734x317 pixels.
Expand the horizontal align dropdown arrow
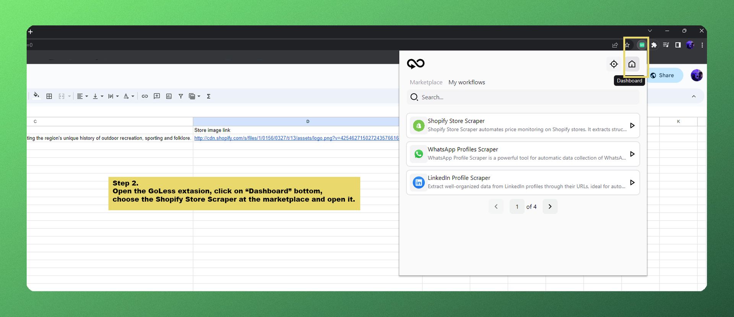pos(87,96)
